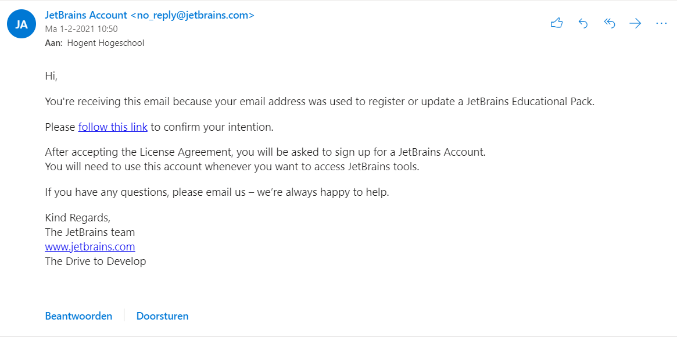
Task: Forward the email using the right arrow icon
Action: pyautogui.click(x=635, y=23)
